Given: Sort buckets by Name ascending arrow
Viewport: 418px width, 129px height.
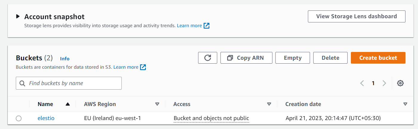Looking at the screenshot, I should pos(68,104).
